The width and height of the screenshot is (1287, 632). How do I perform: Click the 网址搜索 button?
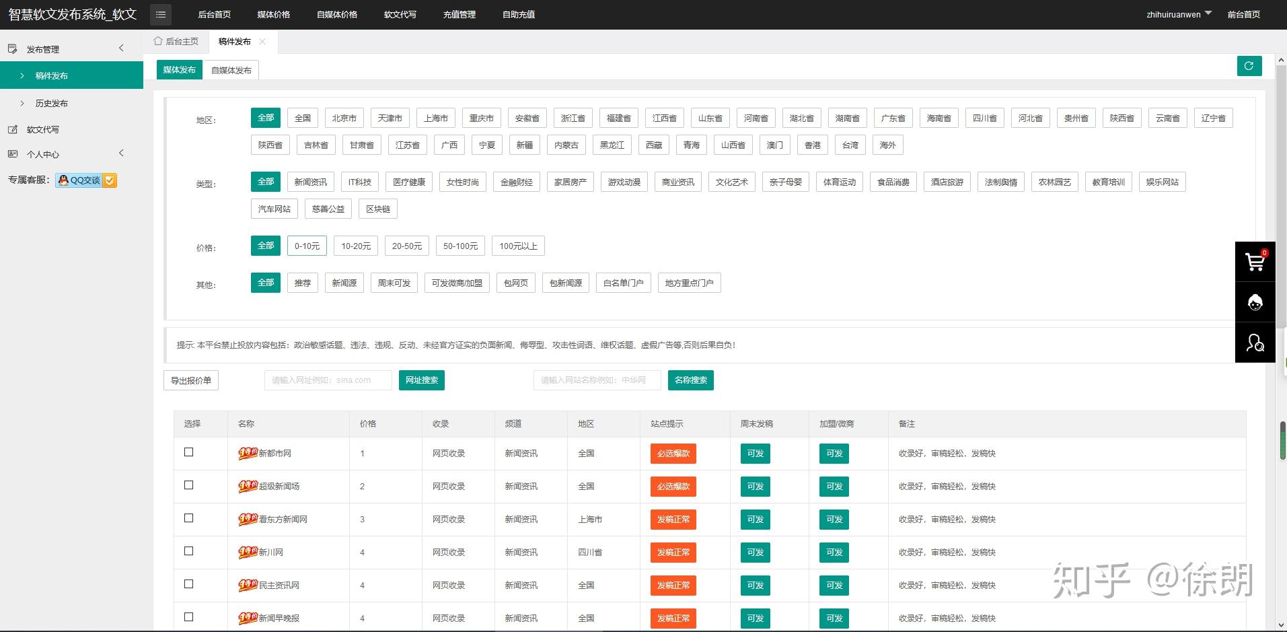tap(422, 380)
